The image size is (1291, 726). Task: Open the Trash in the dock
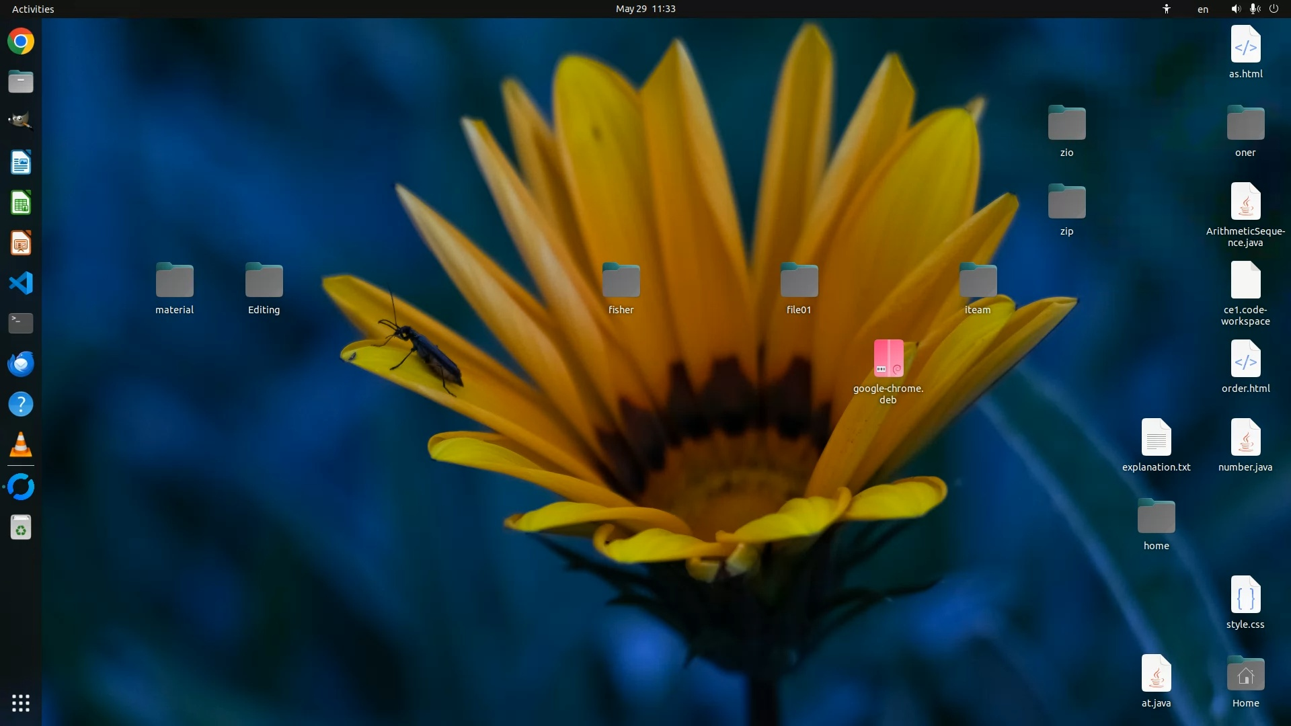(x=21, y=528)
